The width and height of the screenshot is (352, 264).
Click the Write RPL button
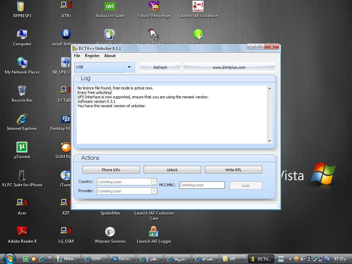click(233, 170)
